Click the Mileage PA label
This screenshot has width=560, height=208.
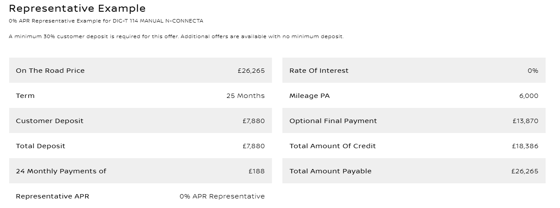[309, 96]
